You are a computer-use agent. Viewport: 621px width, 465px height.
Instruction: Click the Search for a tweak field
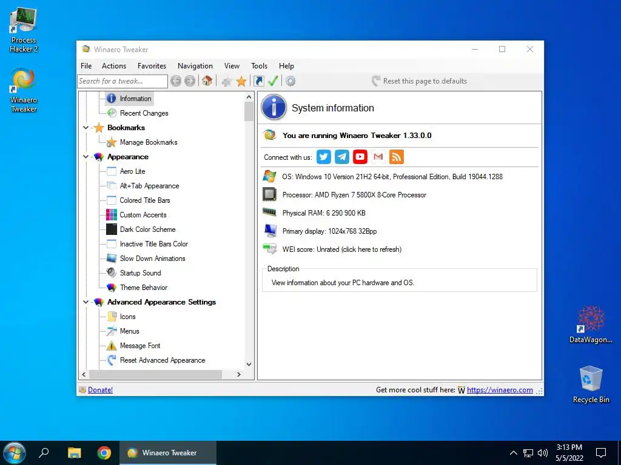click(x=123, y=81)
